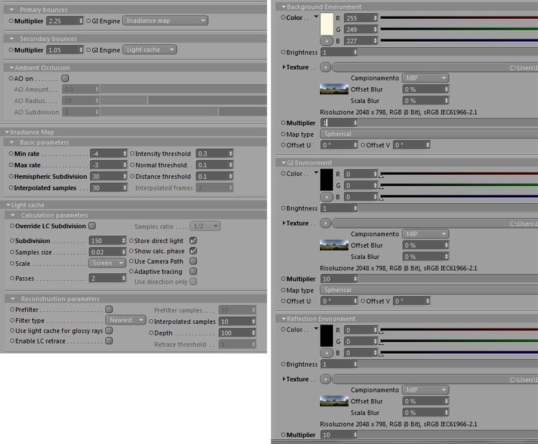Screen dimensions: 538x444
Task: Open Secondary bounces GI Engine dropdown Light cache
Action: (x=149, y=50)
